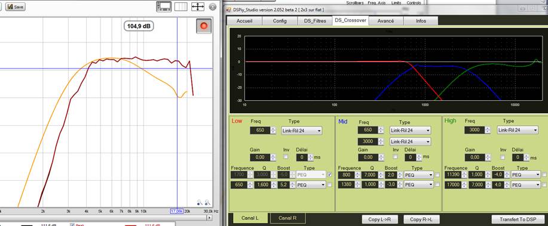Open Mid high-pass Type dropdown at 650
The height and width of the screenshot is (226, 548).
point(410,131)
